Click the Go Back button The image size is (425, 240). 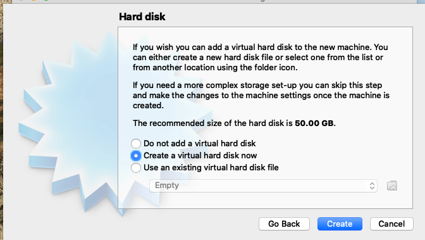[284, 224]
